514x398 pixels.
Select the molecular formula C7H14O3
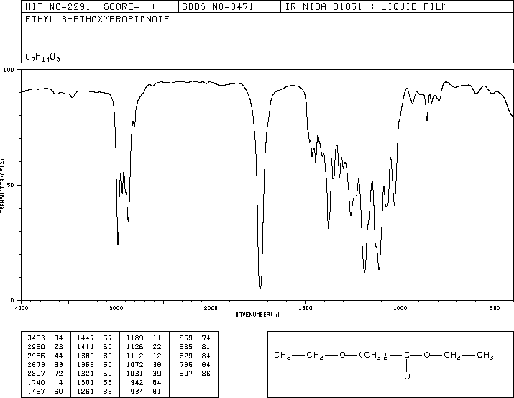pyautogui.click(x=42, y=57)
